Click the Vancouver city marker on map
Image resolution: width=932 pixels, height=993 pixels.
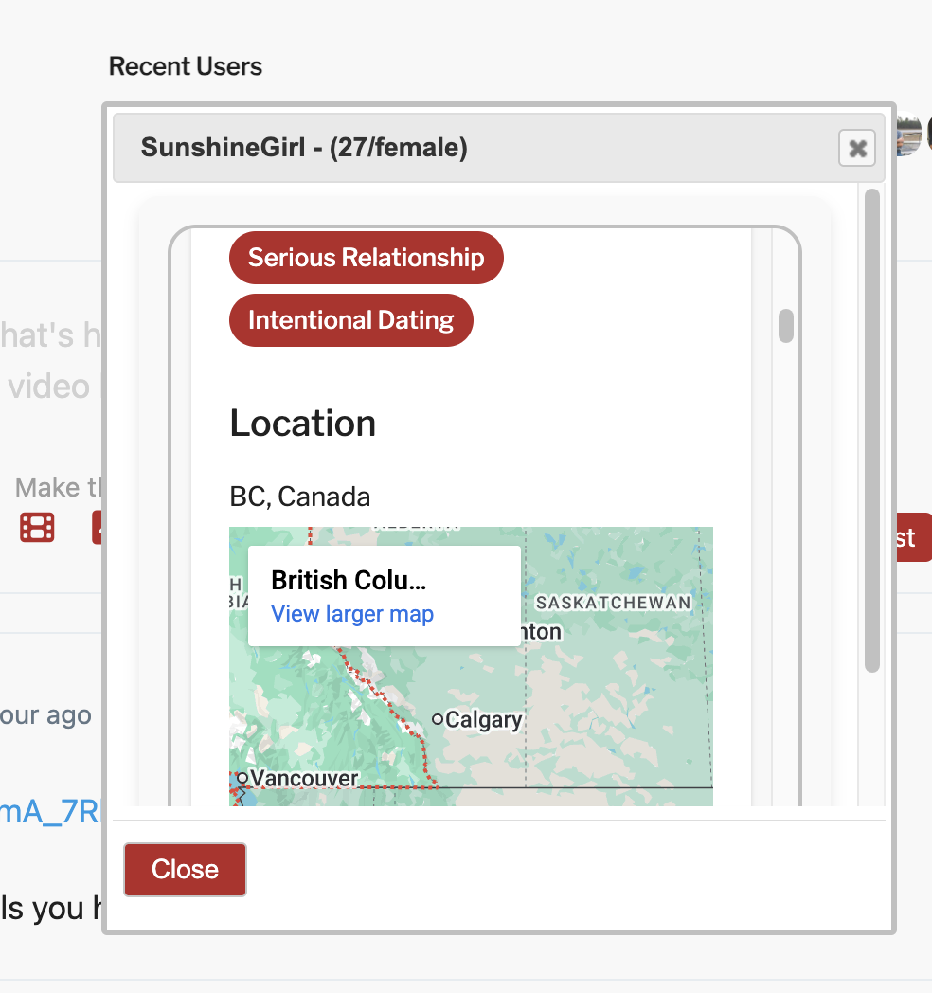point(242,778)
